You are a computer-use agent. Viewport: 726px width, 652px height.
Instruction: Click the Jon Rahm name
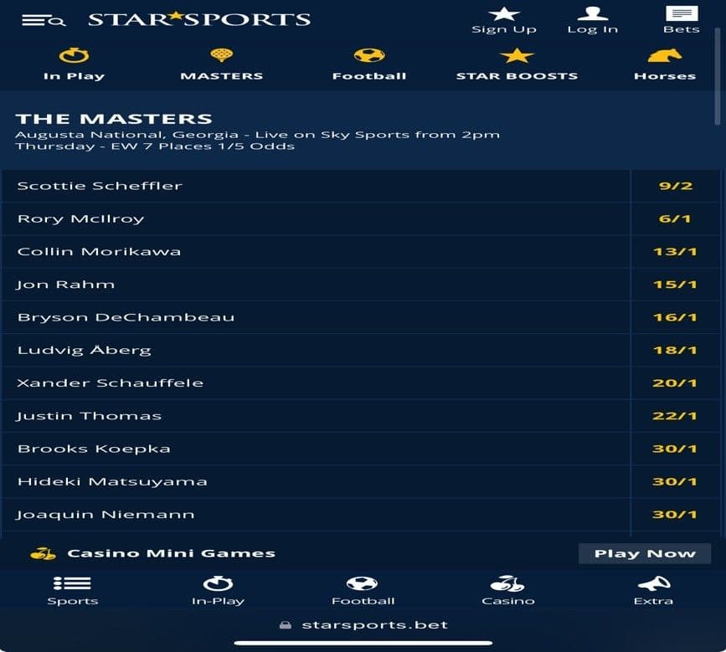[65, 285]
